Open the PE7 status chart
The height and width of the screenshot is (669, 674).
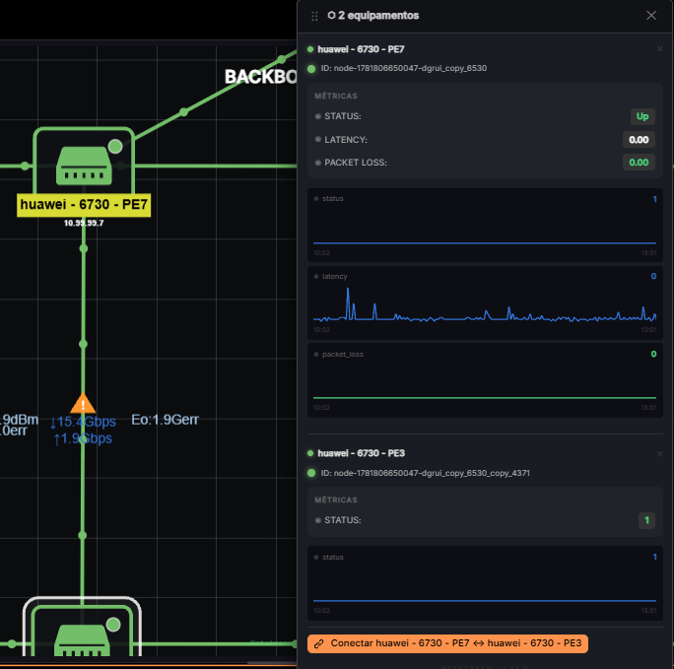tap(485, 226)
